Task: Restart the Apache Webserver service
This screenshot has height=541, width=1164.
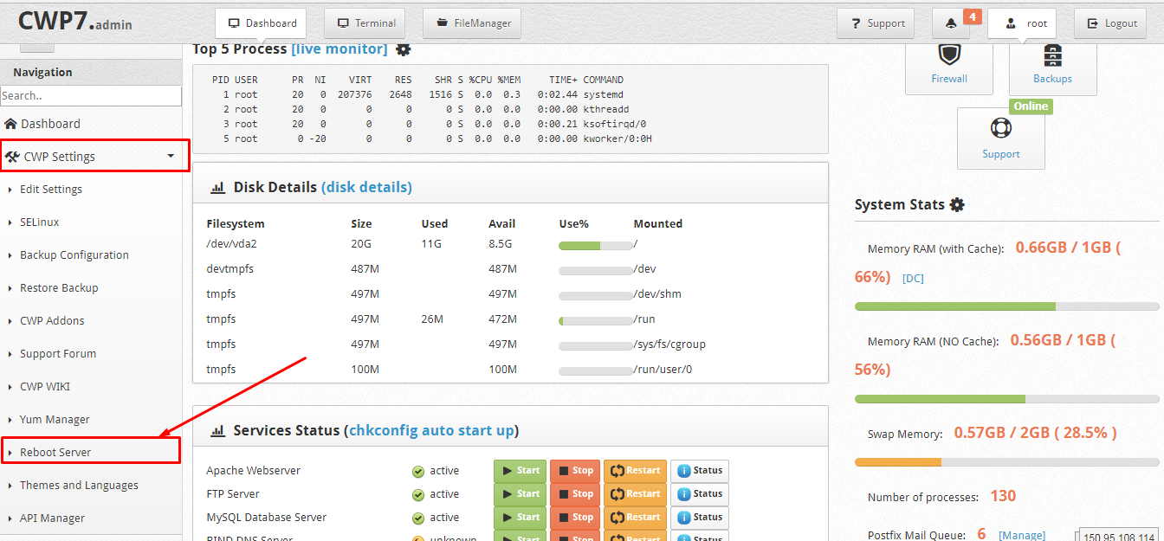Action: point(635,471)
